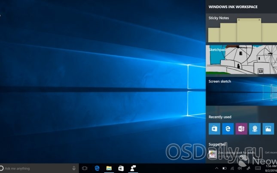Screen dimensions: 277x173
Task: Show hidden system tray icons
Action: point(216,168)
